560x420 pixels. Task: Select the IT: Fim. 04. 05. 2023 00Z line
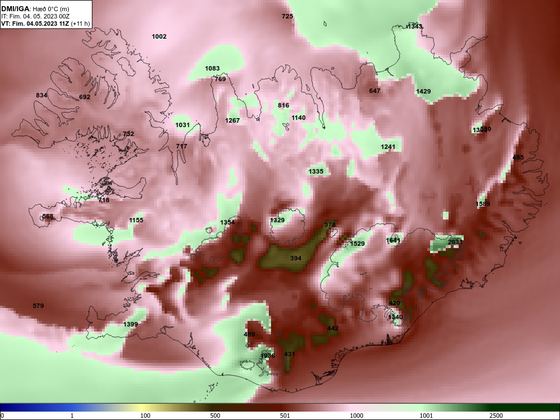[35, 16]
